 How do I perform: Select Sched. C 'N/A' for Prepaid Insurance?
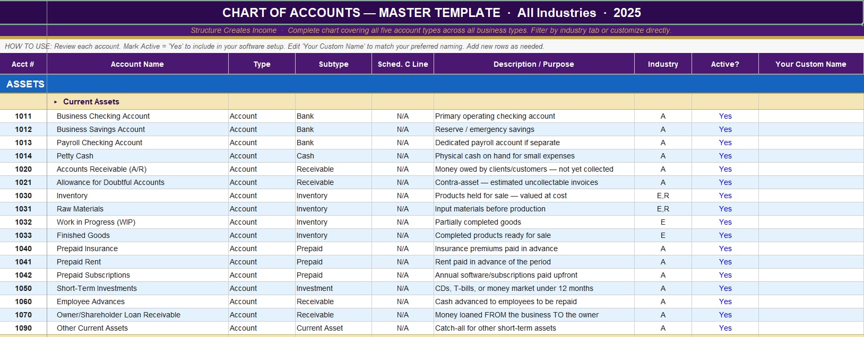click(x=403, y=249)
